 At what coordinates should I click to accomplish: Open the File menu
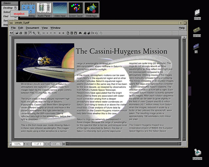pyautogui.click(x=13, y=28)
